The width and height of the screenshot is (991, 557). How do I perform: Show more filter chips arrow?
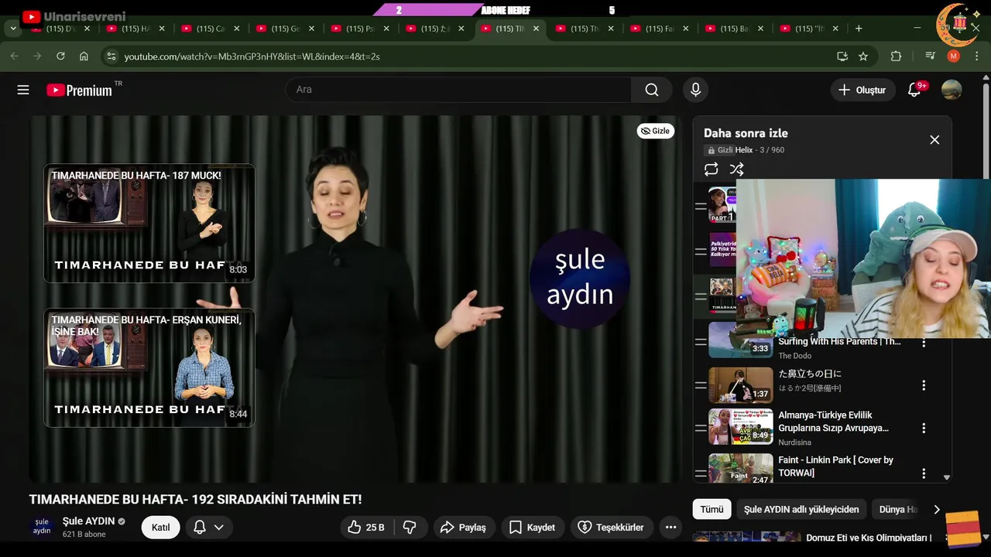coord(937,510)
